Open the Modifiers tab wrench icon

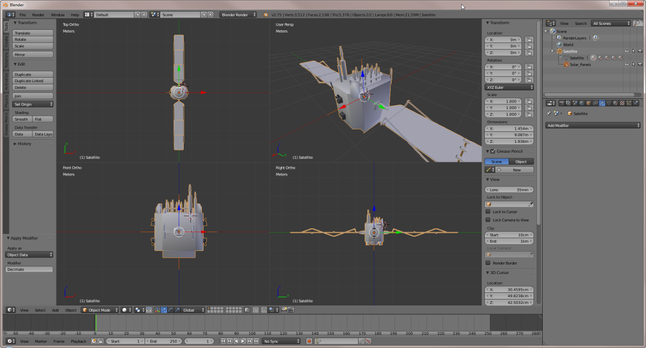pyautogui.click(x=602, y=103)
